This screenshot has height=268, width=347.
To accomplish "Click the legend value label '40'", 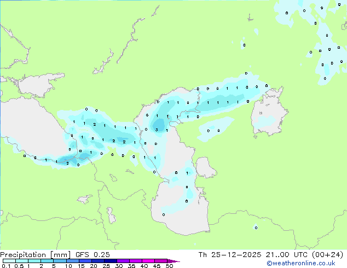I will click(x=144, y=266).
